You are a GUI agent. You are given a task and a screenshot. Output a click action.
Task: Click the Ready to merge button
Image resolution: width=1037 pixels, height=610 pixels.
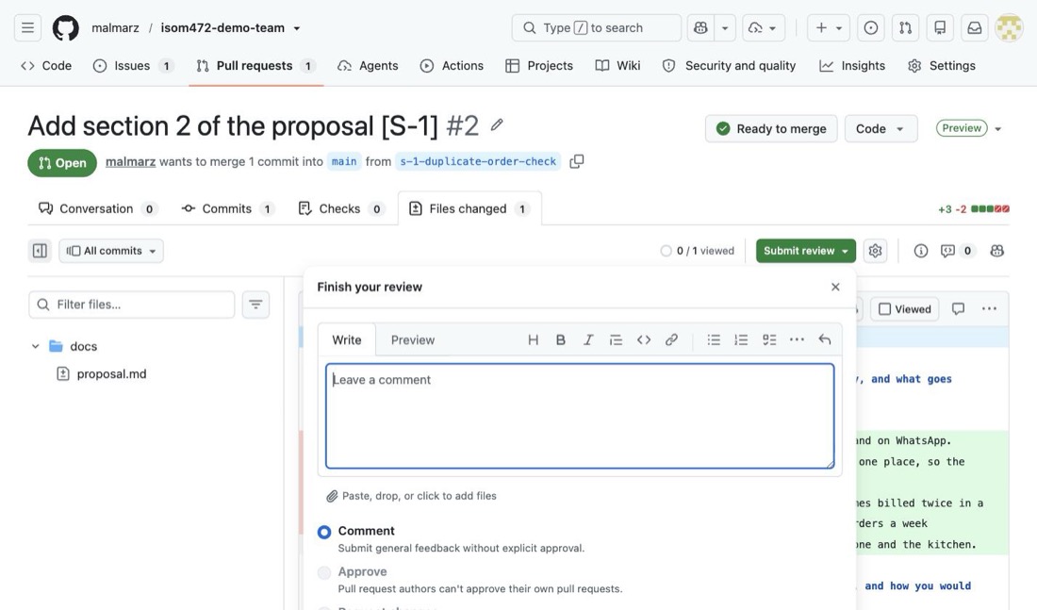(x=771, y=129)
